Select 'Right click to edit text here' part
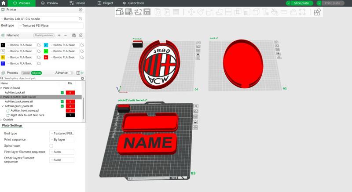The height and width of the screenshot is (192, 352). pyautogui.click(x=27, y=115)
